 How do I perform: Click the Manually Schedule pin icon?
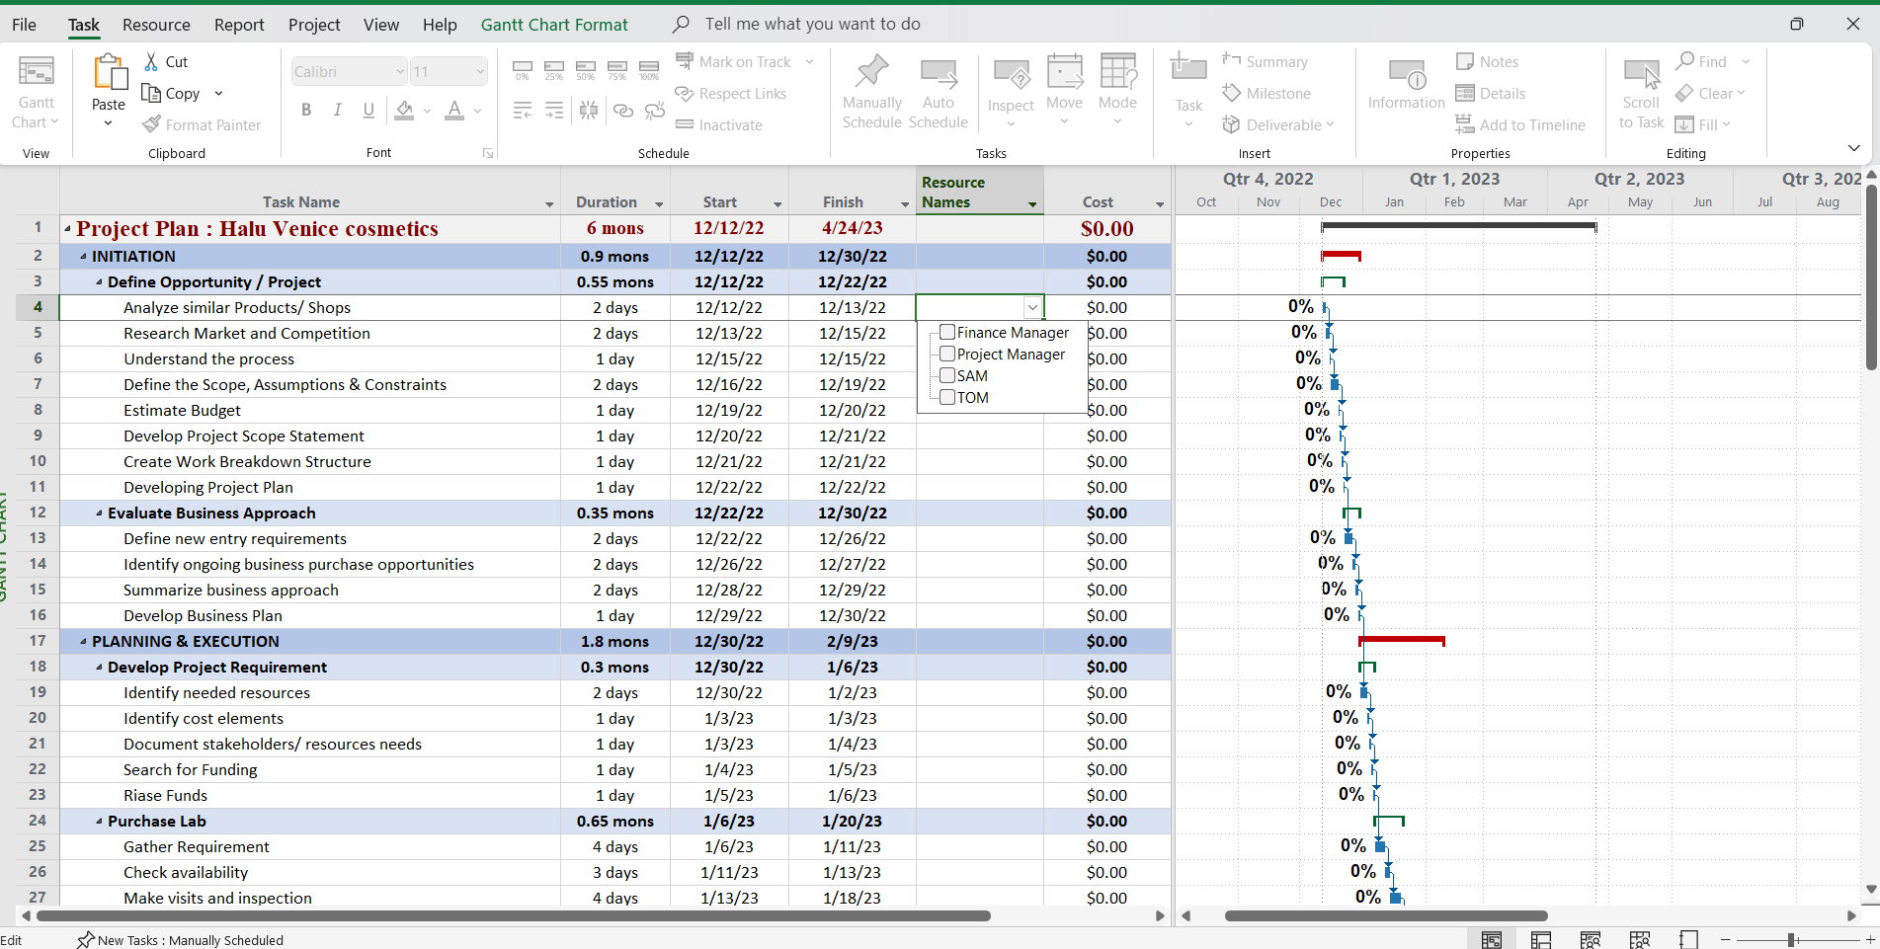coord(871,73)
